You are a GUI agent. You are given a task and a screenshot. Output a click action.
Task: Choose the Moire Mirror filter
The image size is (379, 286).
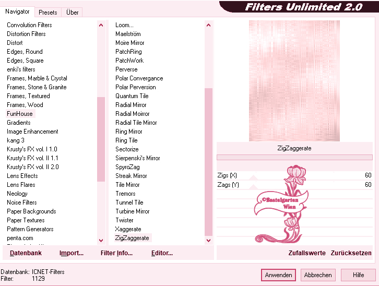tap(130, 43)
